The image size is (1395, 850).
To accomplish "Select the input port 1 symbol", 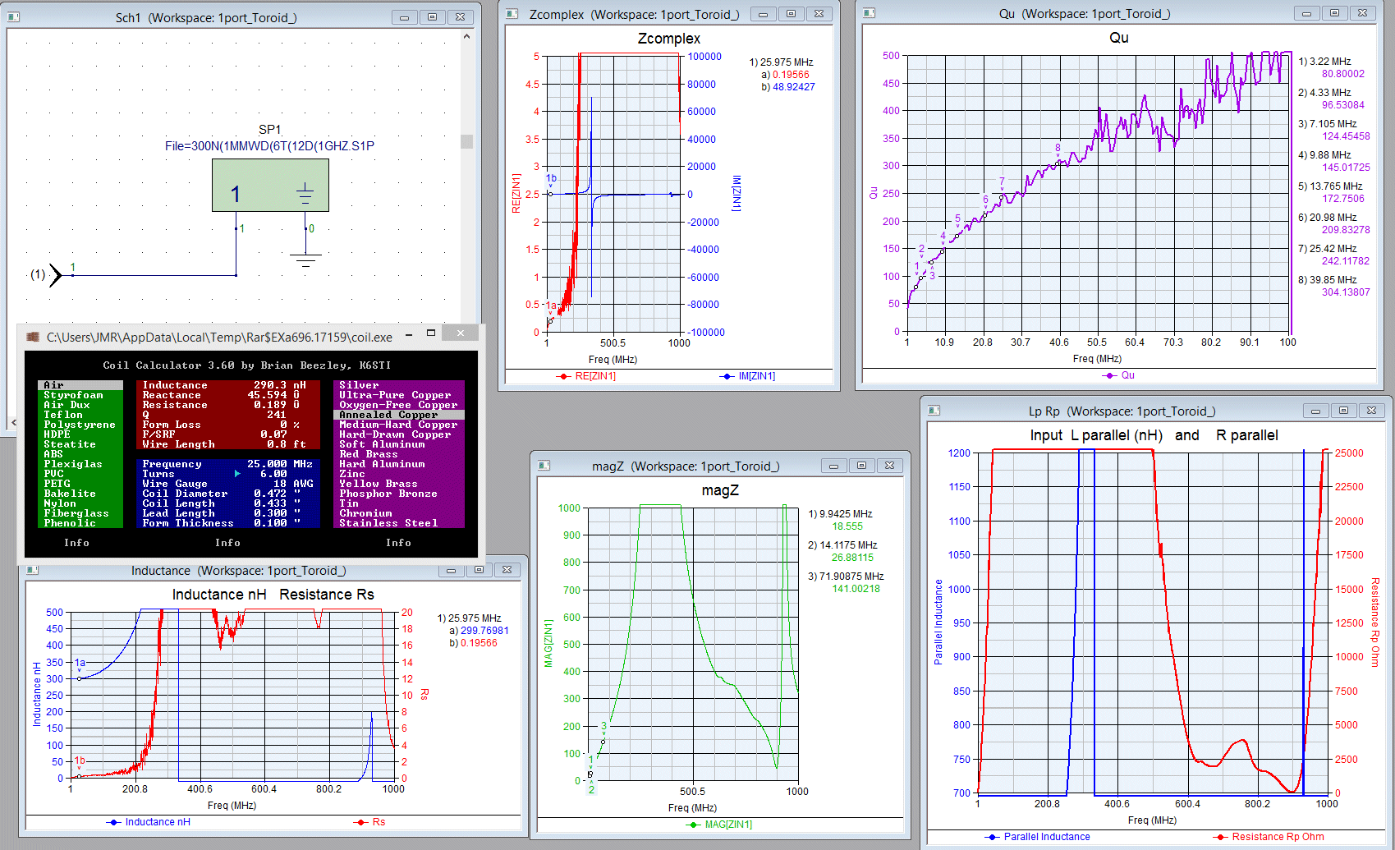I will tap(56, 275).
